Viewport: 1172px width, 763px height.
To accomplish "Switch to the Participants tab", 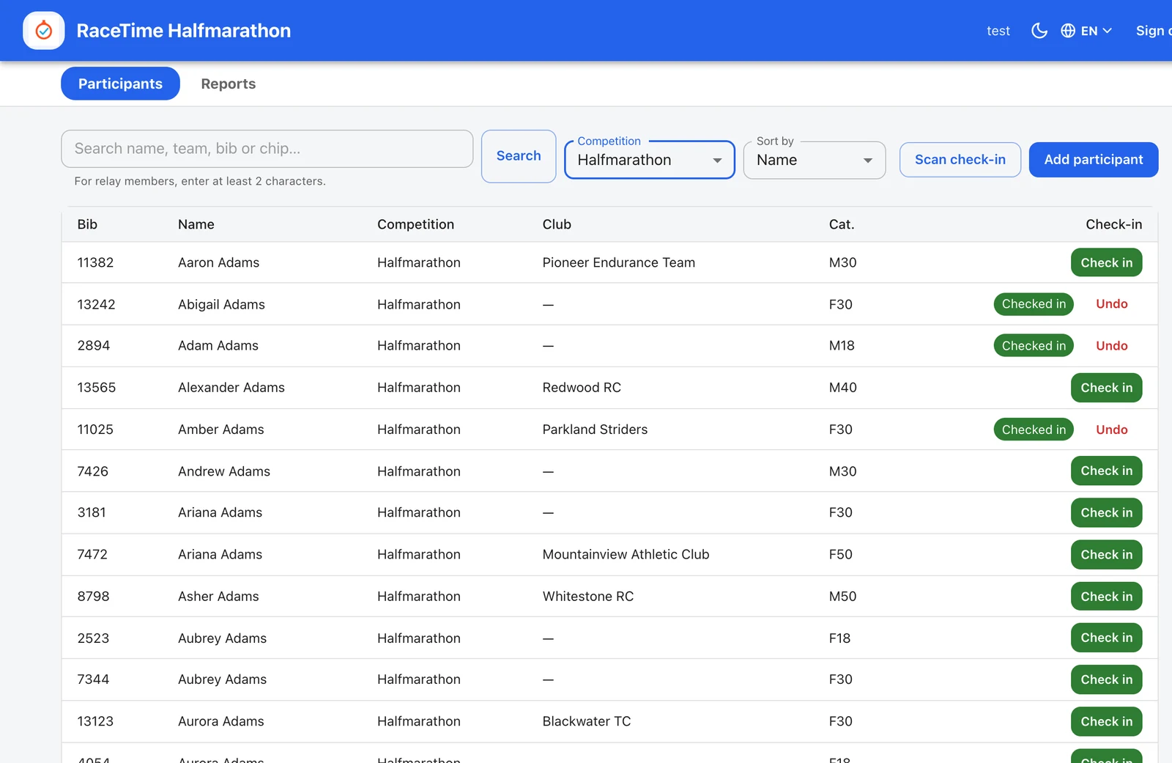I will (x=120, y=84).
